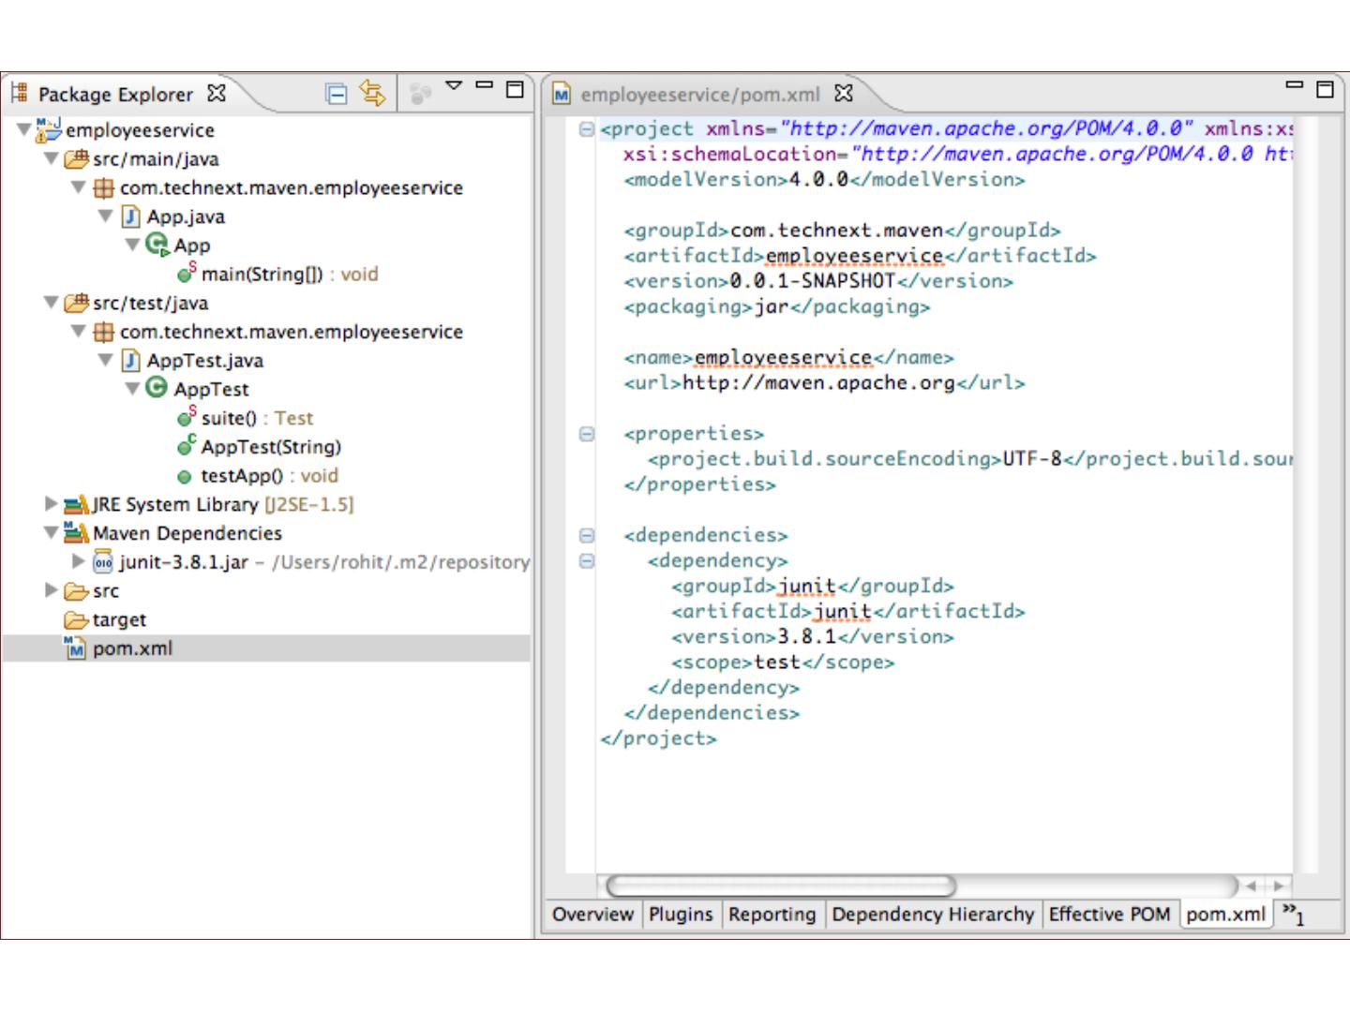Fold the dependencies XML section
Viewport: 1350px width, 1012px height.
587,535
